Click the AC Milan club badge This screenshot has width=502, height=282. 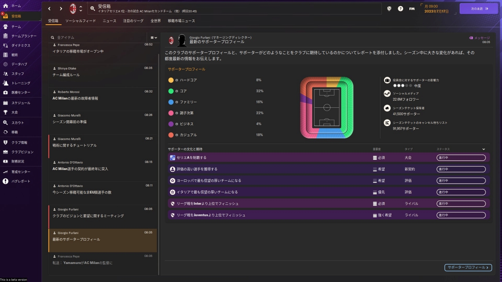[x=73, y=9]
